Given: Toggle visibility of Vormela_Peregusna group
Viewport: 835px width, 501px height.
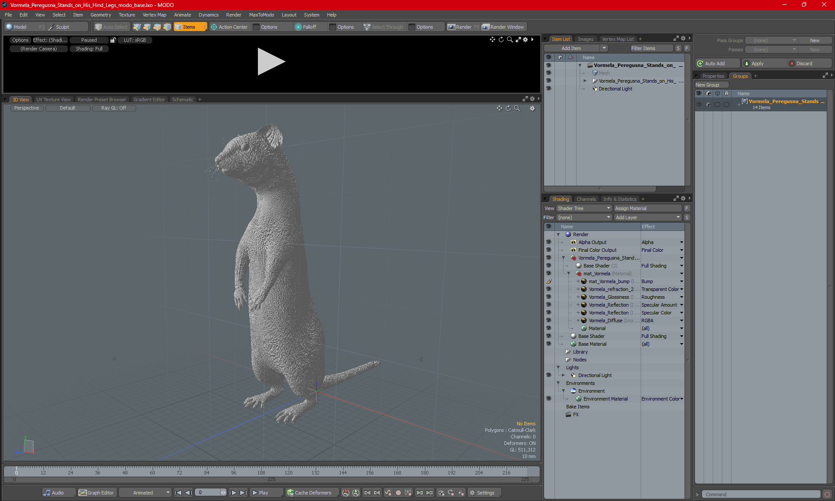Looking at the screenshot, I should click(x=548, y=258).
